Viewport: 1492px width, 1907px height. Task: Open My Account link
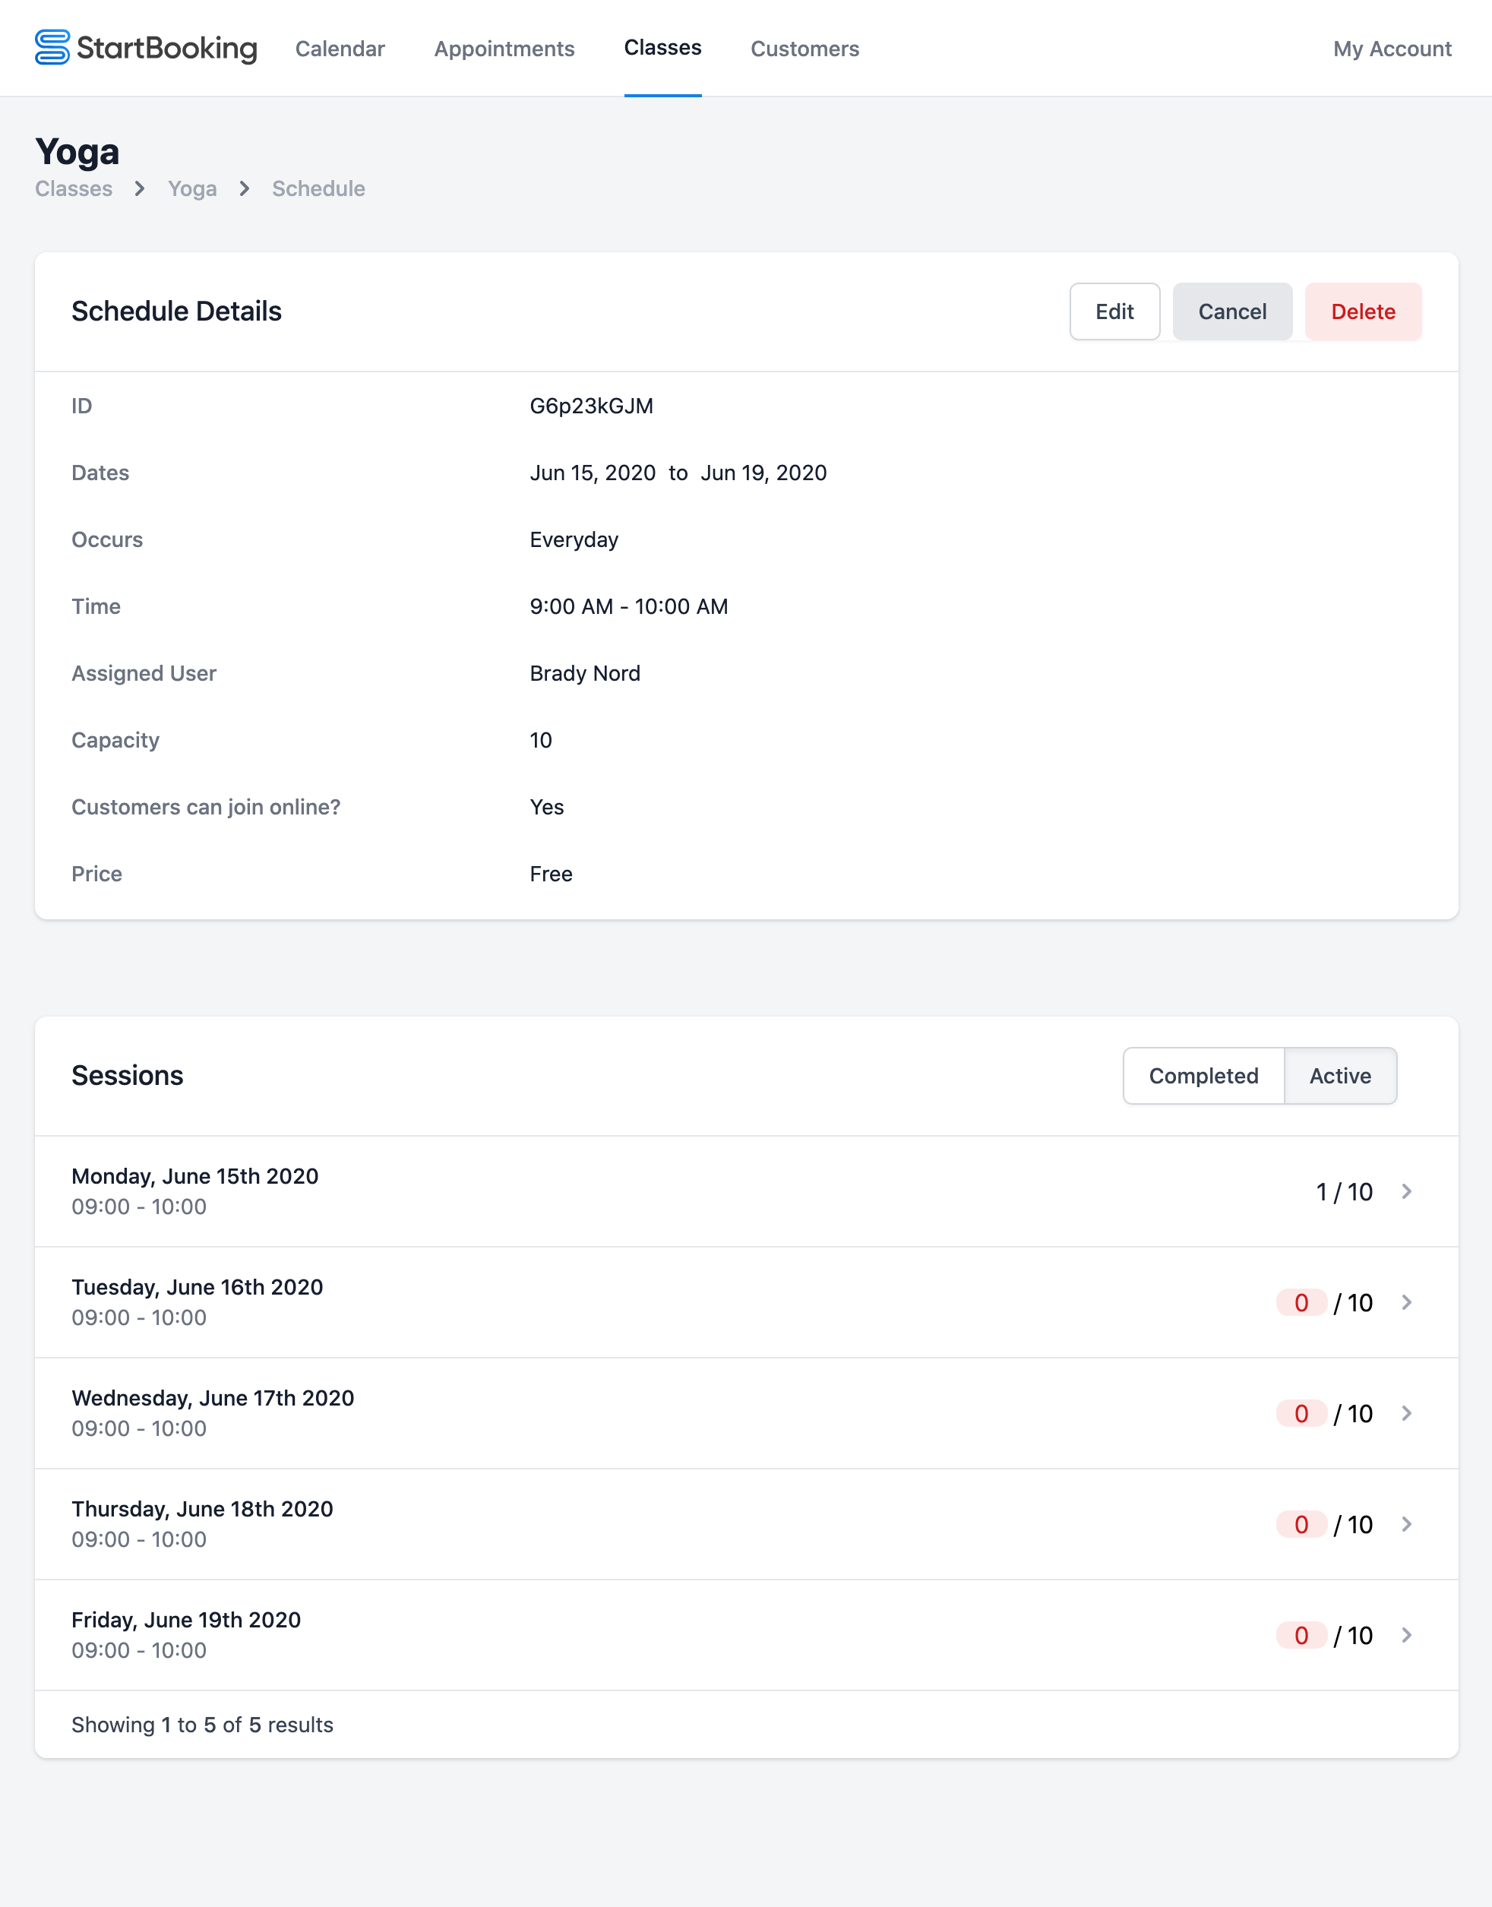[1392, 49]
